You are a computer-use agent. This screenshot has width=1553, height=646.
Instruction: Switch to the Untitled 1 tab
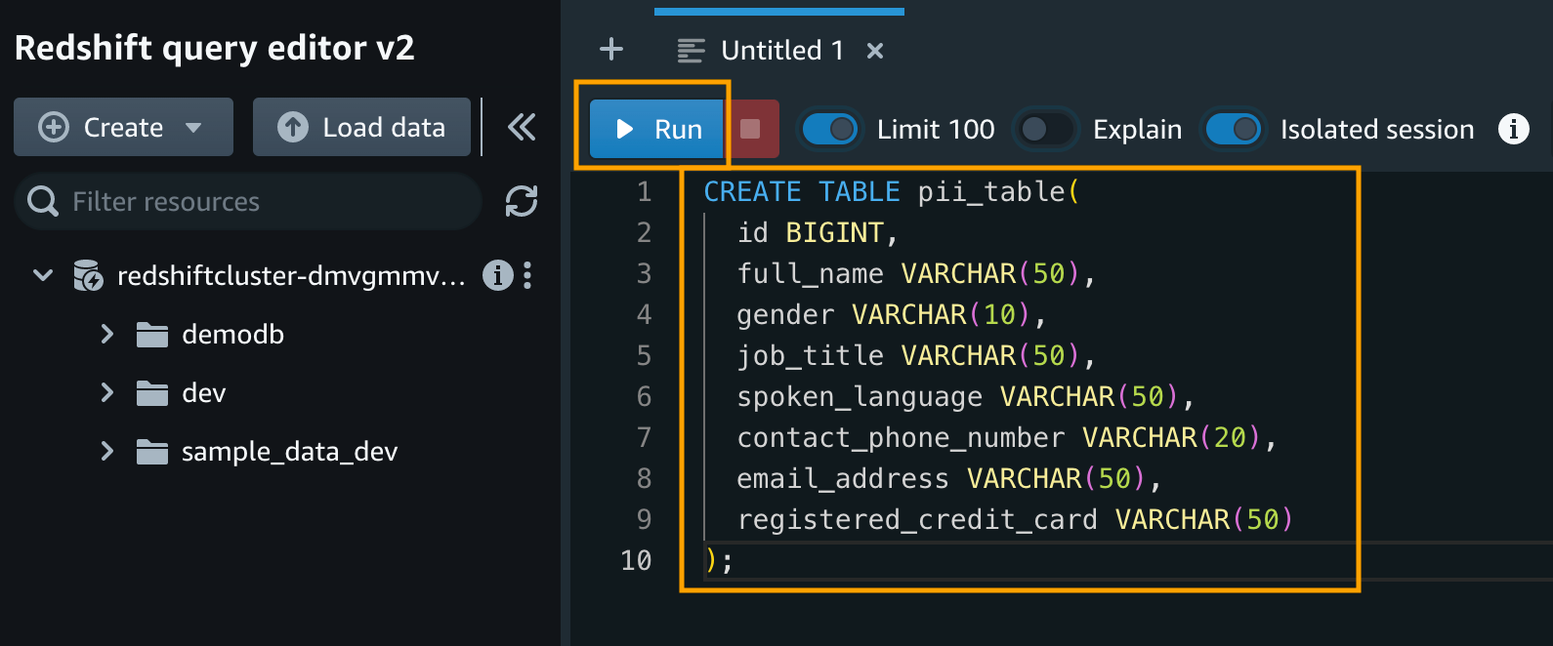pos(781,50)
